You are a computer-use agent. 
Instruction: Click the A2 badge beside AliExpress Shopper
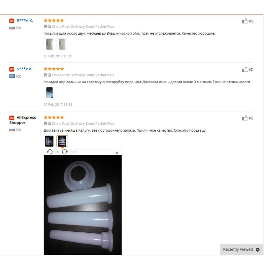coord(12,118)
